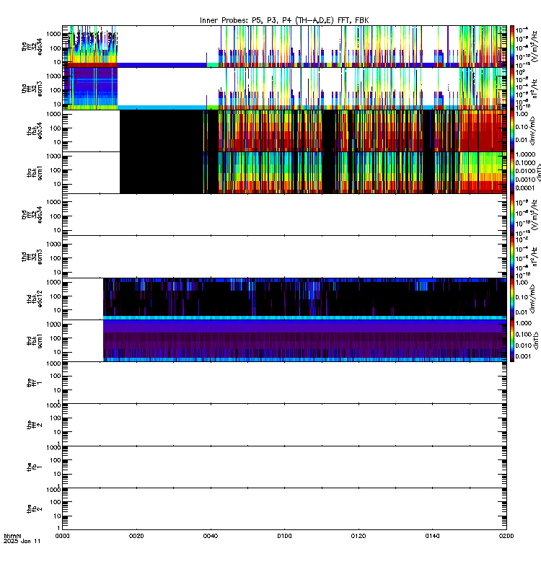Click the empty "the fff 1" plot panel

click(x=284, y=383)
